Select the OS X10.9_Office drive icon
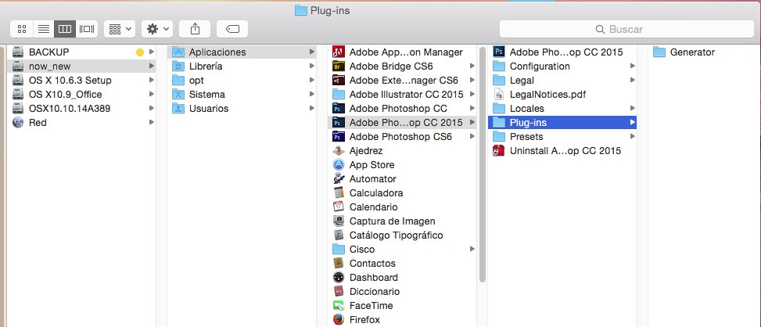This screenshot has width=761, height=327. tap(18, 94)
